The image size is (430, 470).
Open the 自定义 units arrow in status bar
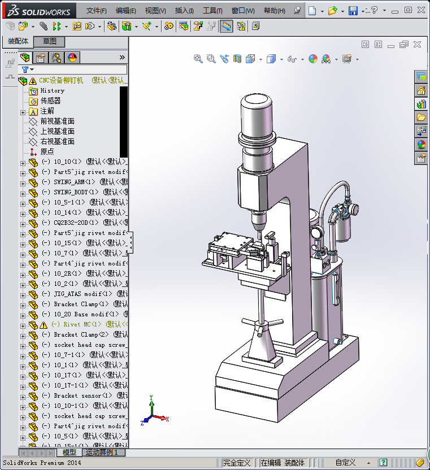point(368,463)
